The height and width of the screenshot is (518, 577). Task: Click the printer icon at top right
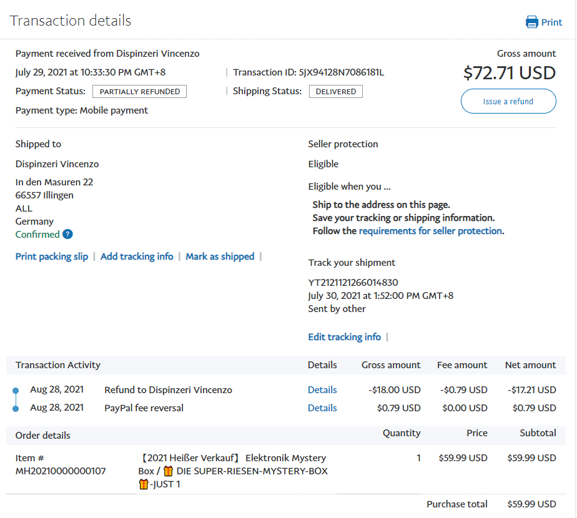pos(532,22)
